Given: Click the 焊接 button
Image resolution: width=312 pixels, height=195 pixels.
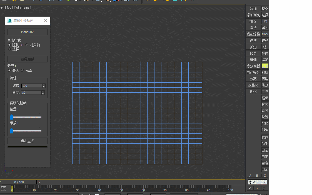Looking at the screenshot, I should click(253, 28).
